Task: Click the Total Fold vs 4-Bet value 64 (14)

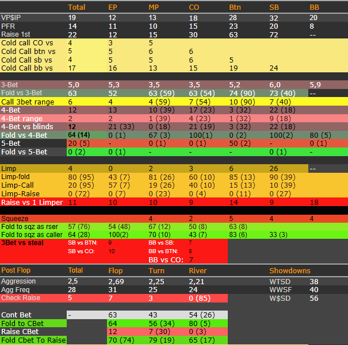Action: [x=79, y=135]
